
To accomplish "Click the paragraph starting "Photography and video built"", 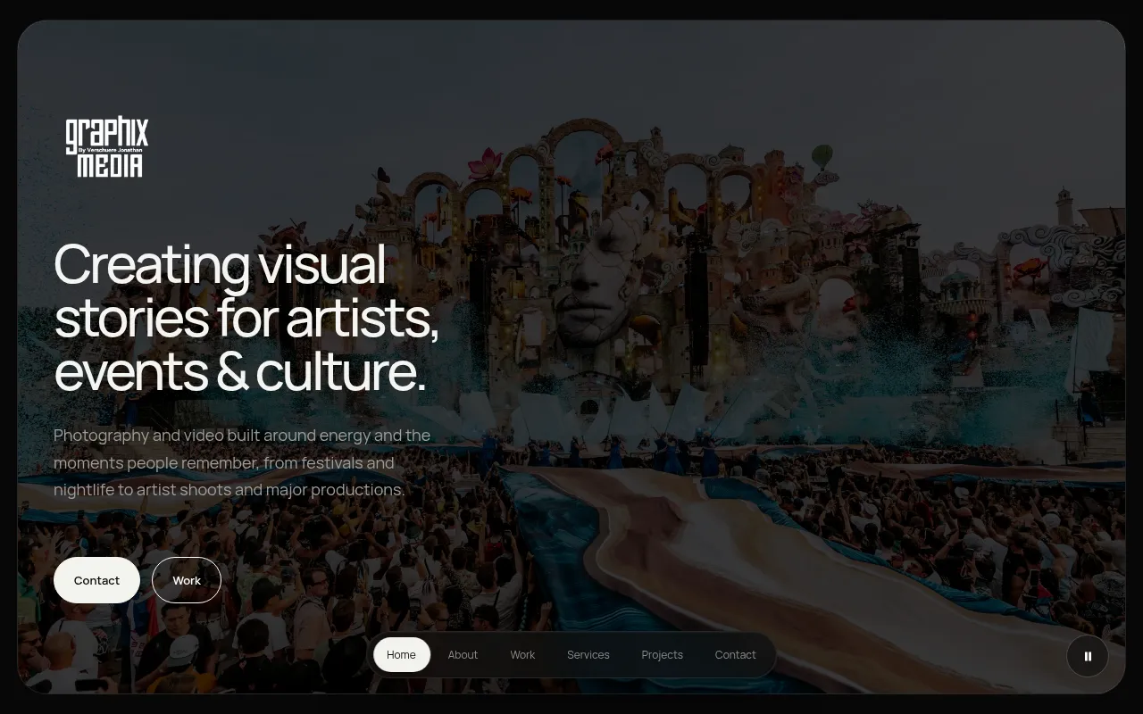I will [x=242, y=462].
